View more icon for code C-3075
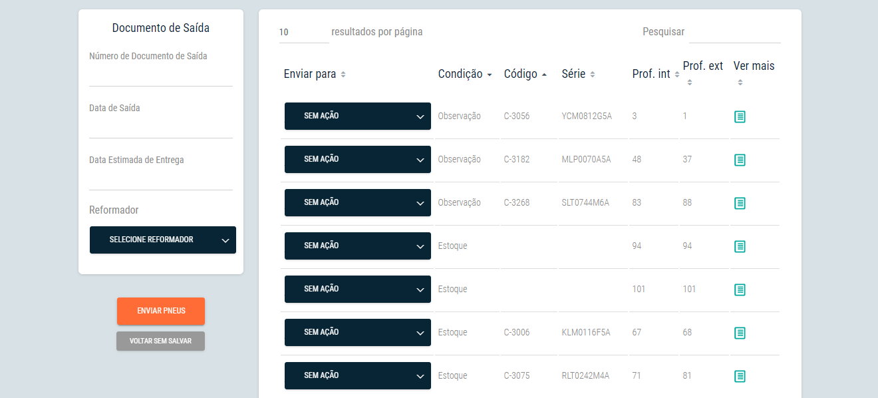Screen dimensions: 878x398 [740, 376]
